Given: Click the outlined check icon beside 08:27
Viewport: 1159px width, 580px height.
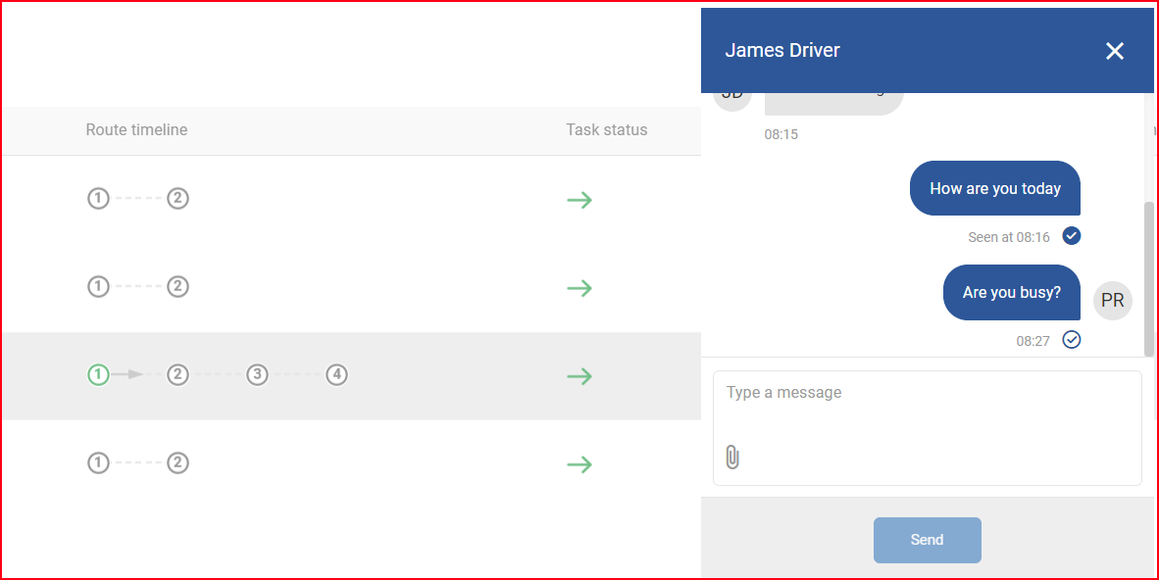Looking at the screenshot, I should click(1071, 339).
